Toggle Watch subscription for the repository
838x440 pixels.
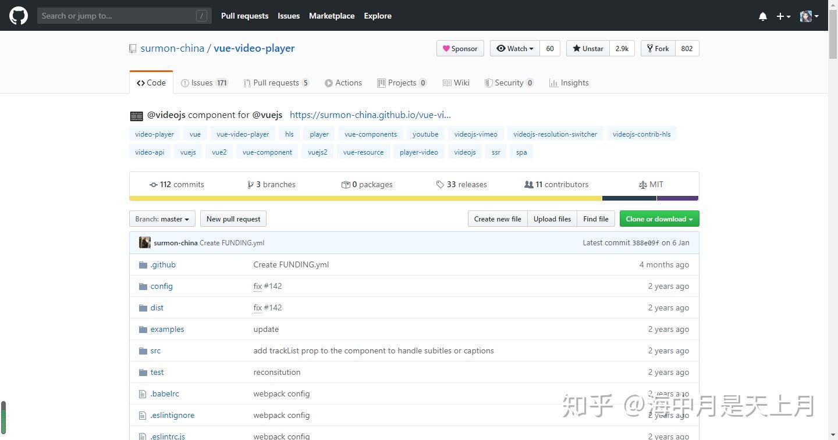[514, 48]
